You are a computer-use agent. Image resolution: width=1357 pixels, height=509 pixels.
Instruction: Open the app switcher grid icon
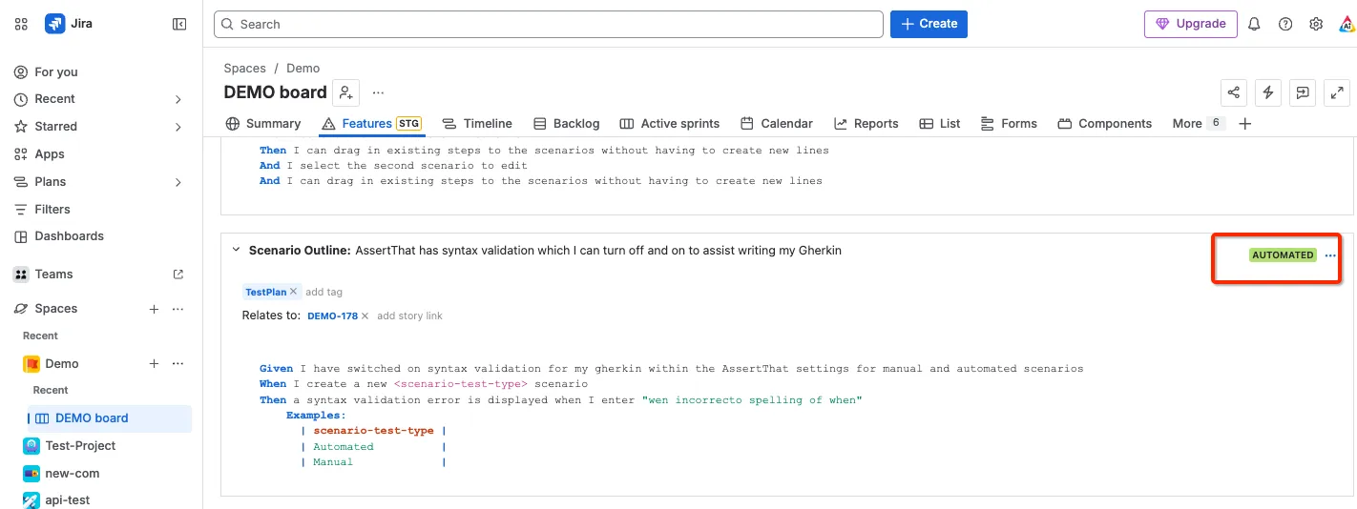21,24
